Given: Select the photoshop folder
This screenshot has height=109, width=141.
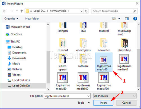Looking at the screenshot, I should (x=124, y=45).
